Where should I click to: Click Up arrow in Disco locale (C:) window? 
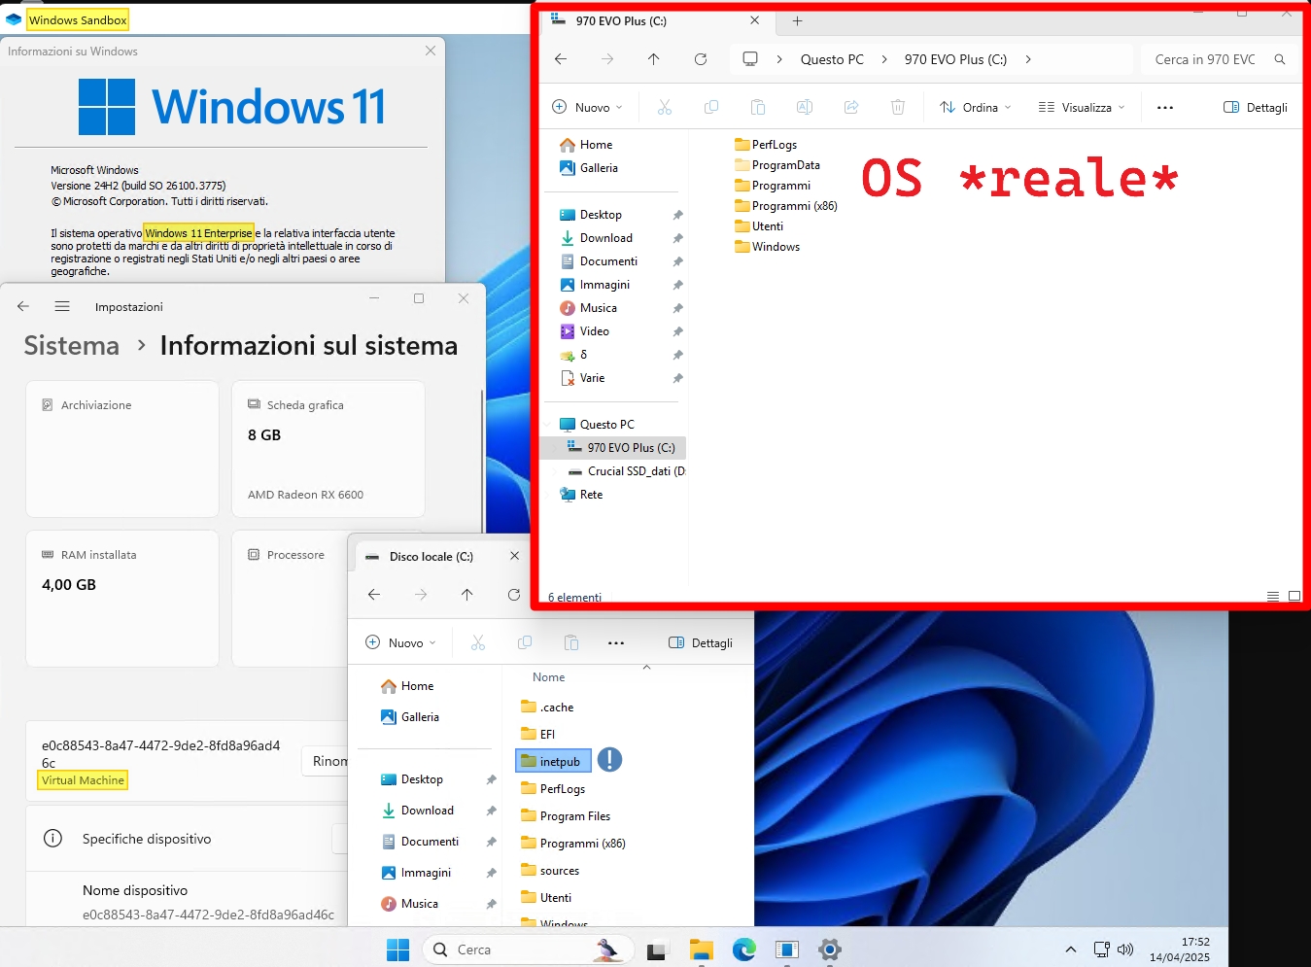click(467, 595)
